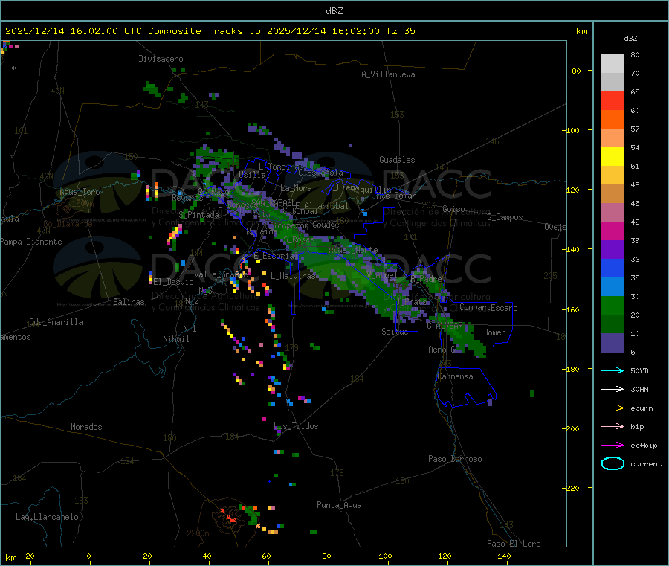Screen dimensions: 669x566
Task: Click the red echo cells near 2200m volcano
Action: tap(229, 515)
